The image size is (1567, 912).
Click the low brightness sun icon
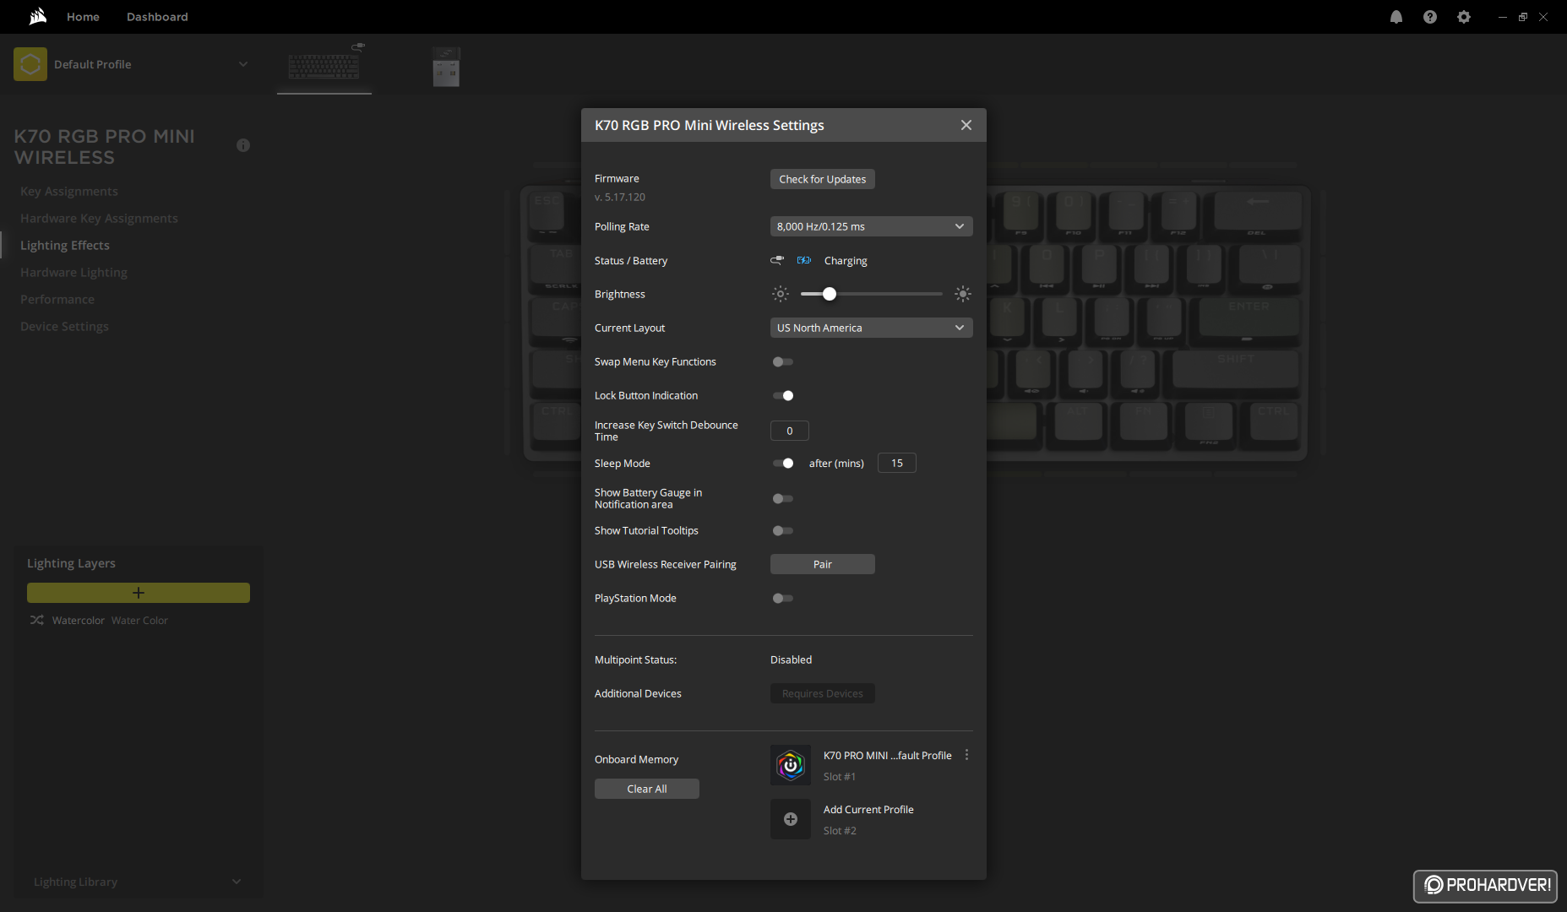click(781, 294)
